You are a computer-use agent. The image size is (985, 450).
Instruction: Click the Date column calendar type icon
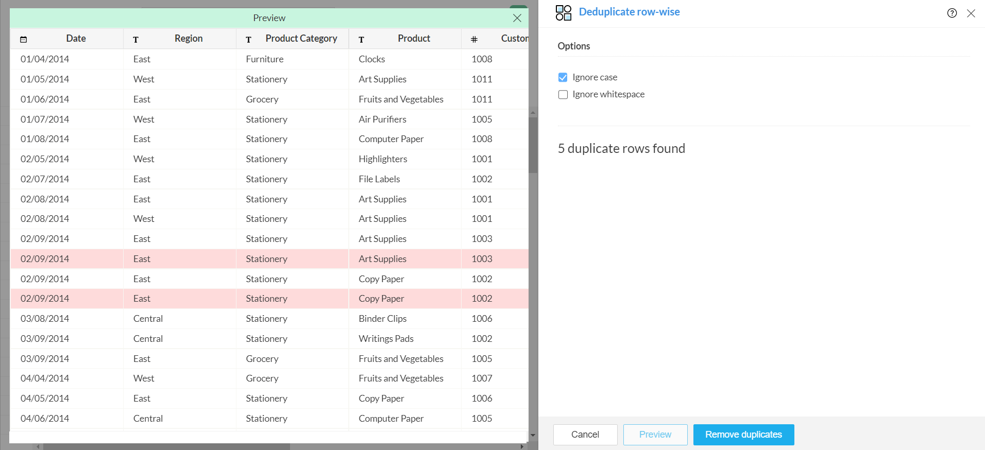pyautogui.click(x=24, y=39)
